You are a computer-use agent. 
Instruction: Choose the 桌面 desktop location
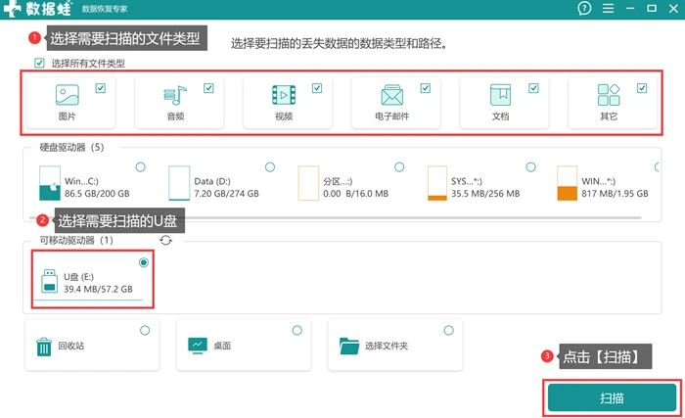(244, 345)
